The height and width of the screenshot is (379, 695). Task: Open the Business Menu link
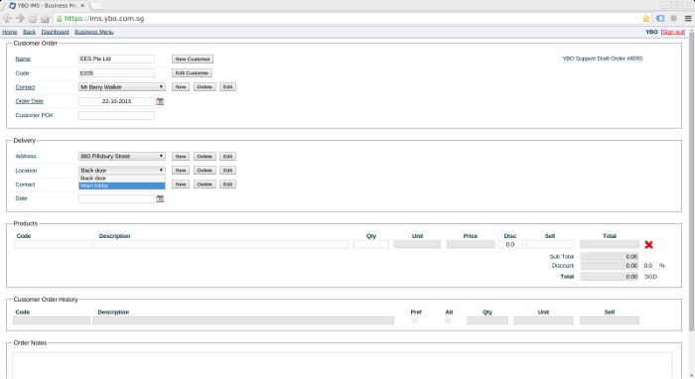pyautogui.click(x=94, y=32)
